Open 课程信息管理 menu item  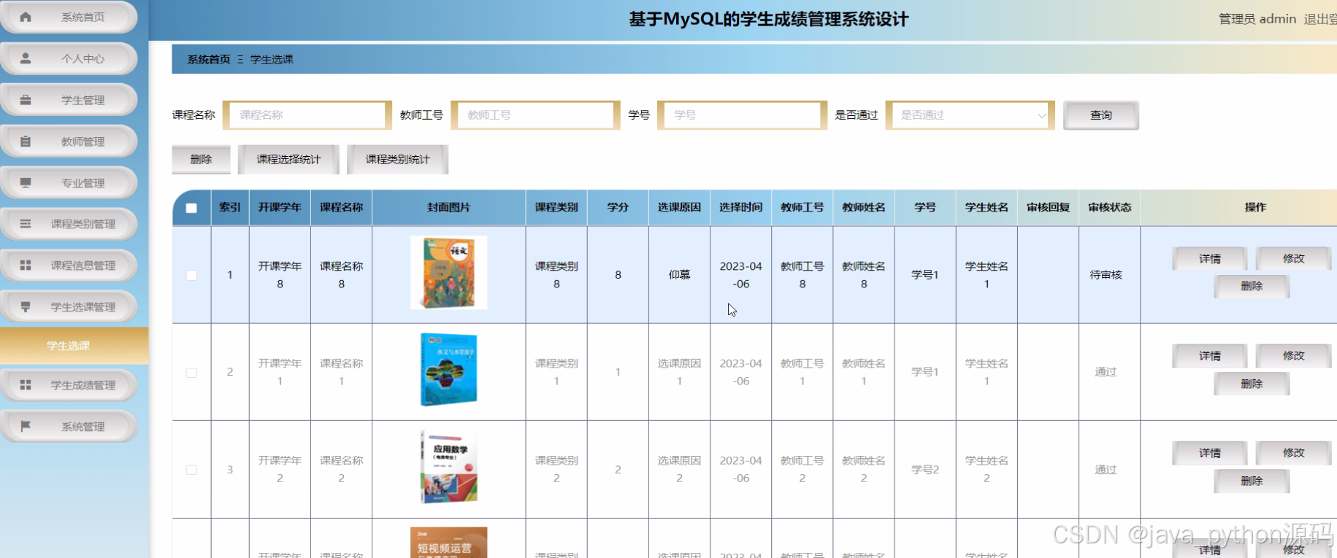(x=69, y=266)
